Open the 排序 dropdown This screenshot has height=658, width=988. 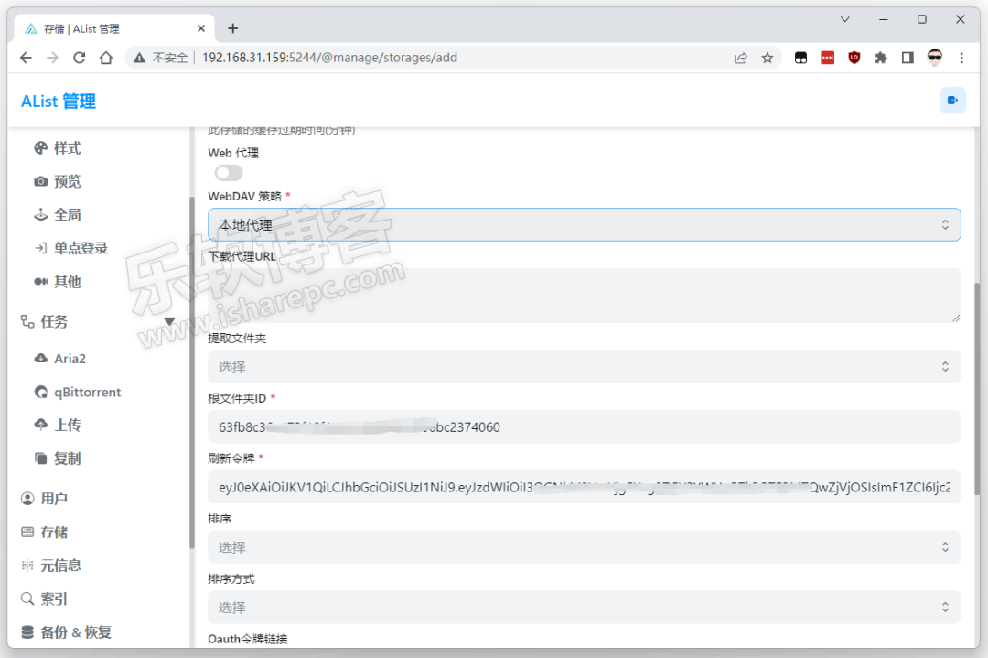click(584, 547)
